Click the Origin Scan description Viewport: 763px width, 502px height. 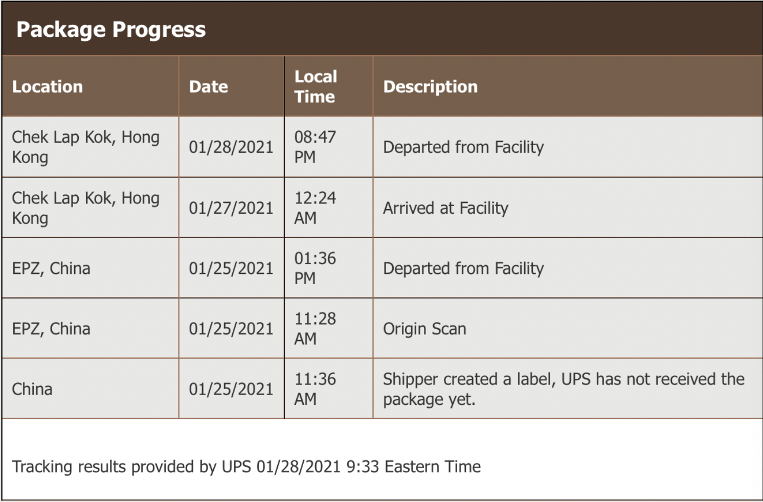pyautogui.click(x=424, y=329)
